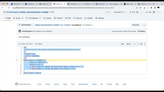The height and width of the screenshot is (92, 164).
Task: Open a new browser tab with plus
Action: tap(153, 4)
